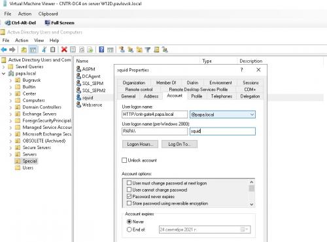Open Help with blue question mark icon

point(101,50)
